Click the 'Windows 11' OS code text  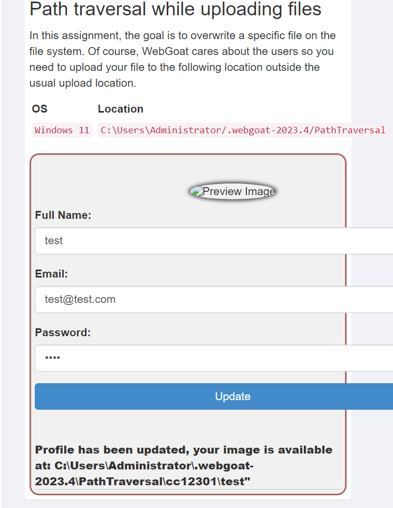(x=62, y=130)
